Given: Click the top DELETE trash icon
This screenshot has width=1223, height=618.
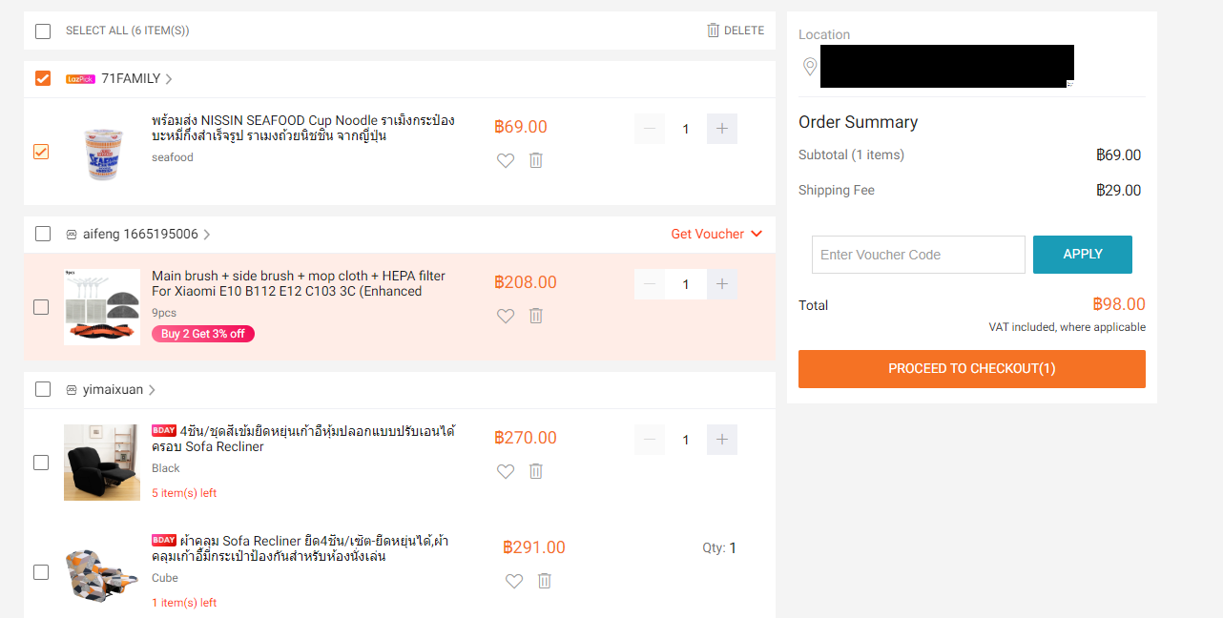Looking at the screenshot, I should (714, 31).
